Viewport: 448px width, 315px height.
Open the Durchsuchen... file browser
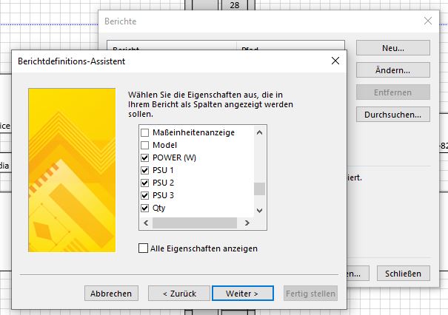(392, 115)
